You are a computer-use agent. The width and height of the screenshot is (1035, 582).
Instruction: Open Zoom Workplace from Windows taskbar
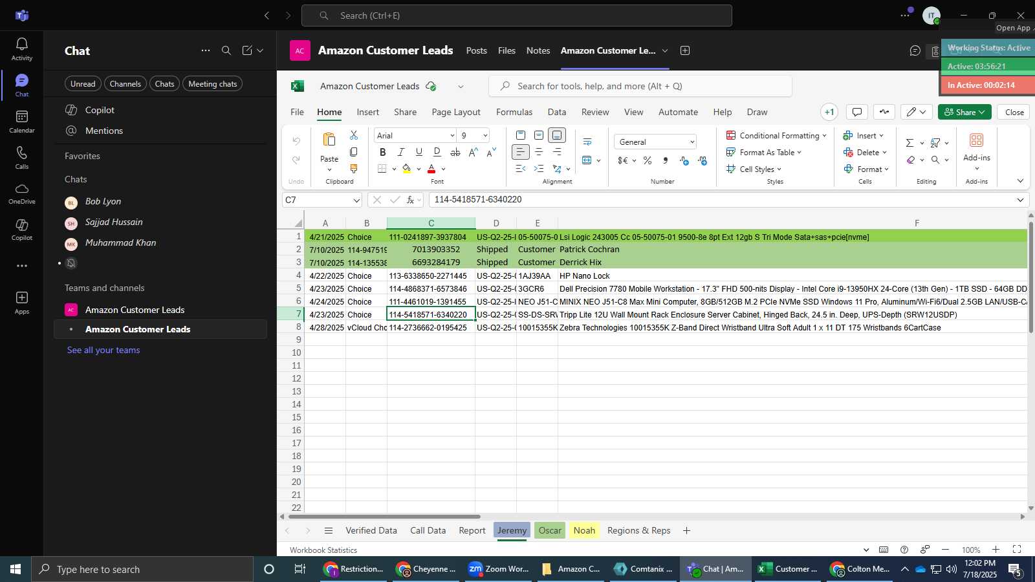(499, 569)
